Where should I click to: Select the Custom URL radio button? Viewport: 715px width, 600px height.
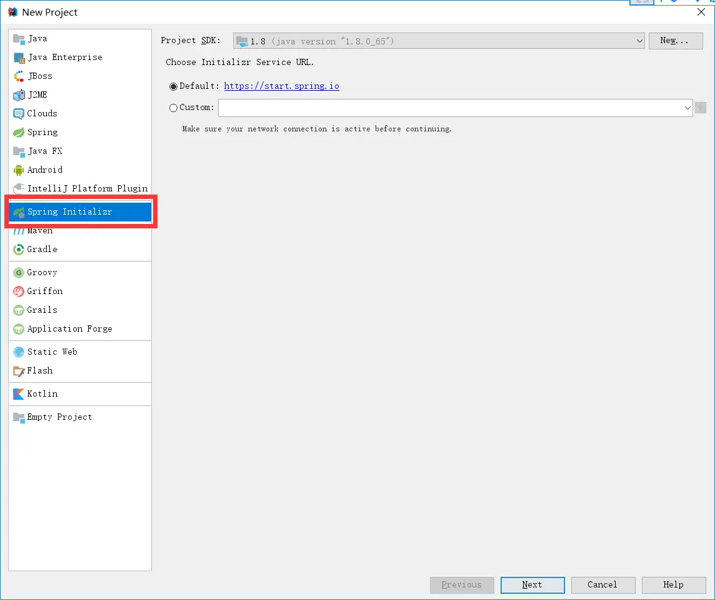pyautogui.click(x=173, y=108)
